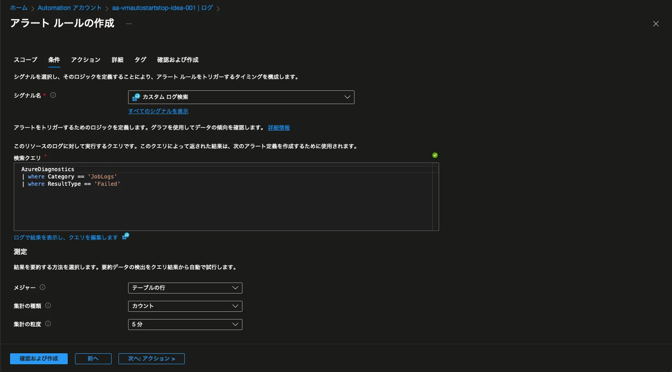Click the green query validation checkmark icon
This screenshot has height=372, width=672.
pyautogui.click(x=435, y=155)
